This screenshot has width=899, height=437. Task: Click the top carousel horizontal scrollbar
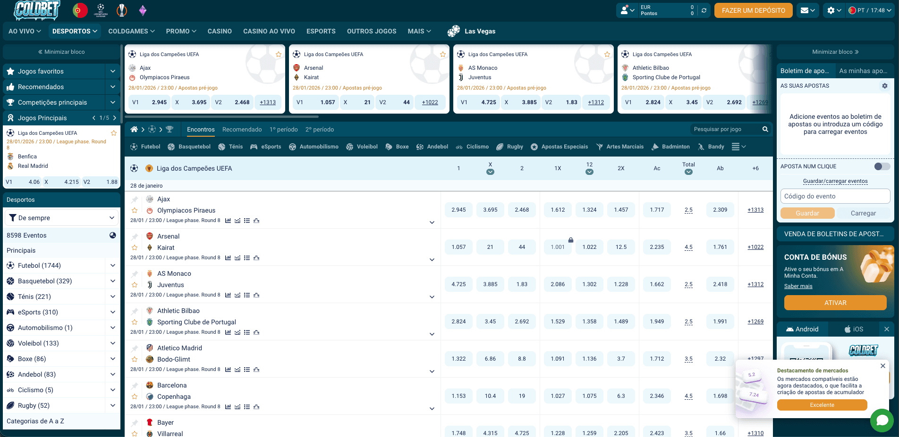(x=222, y=116)
